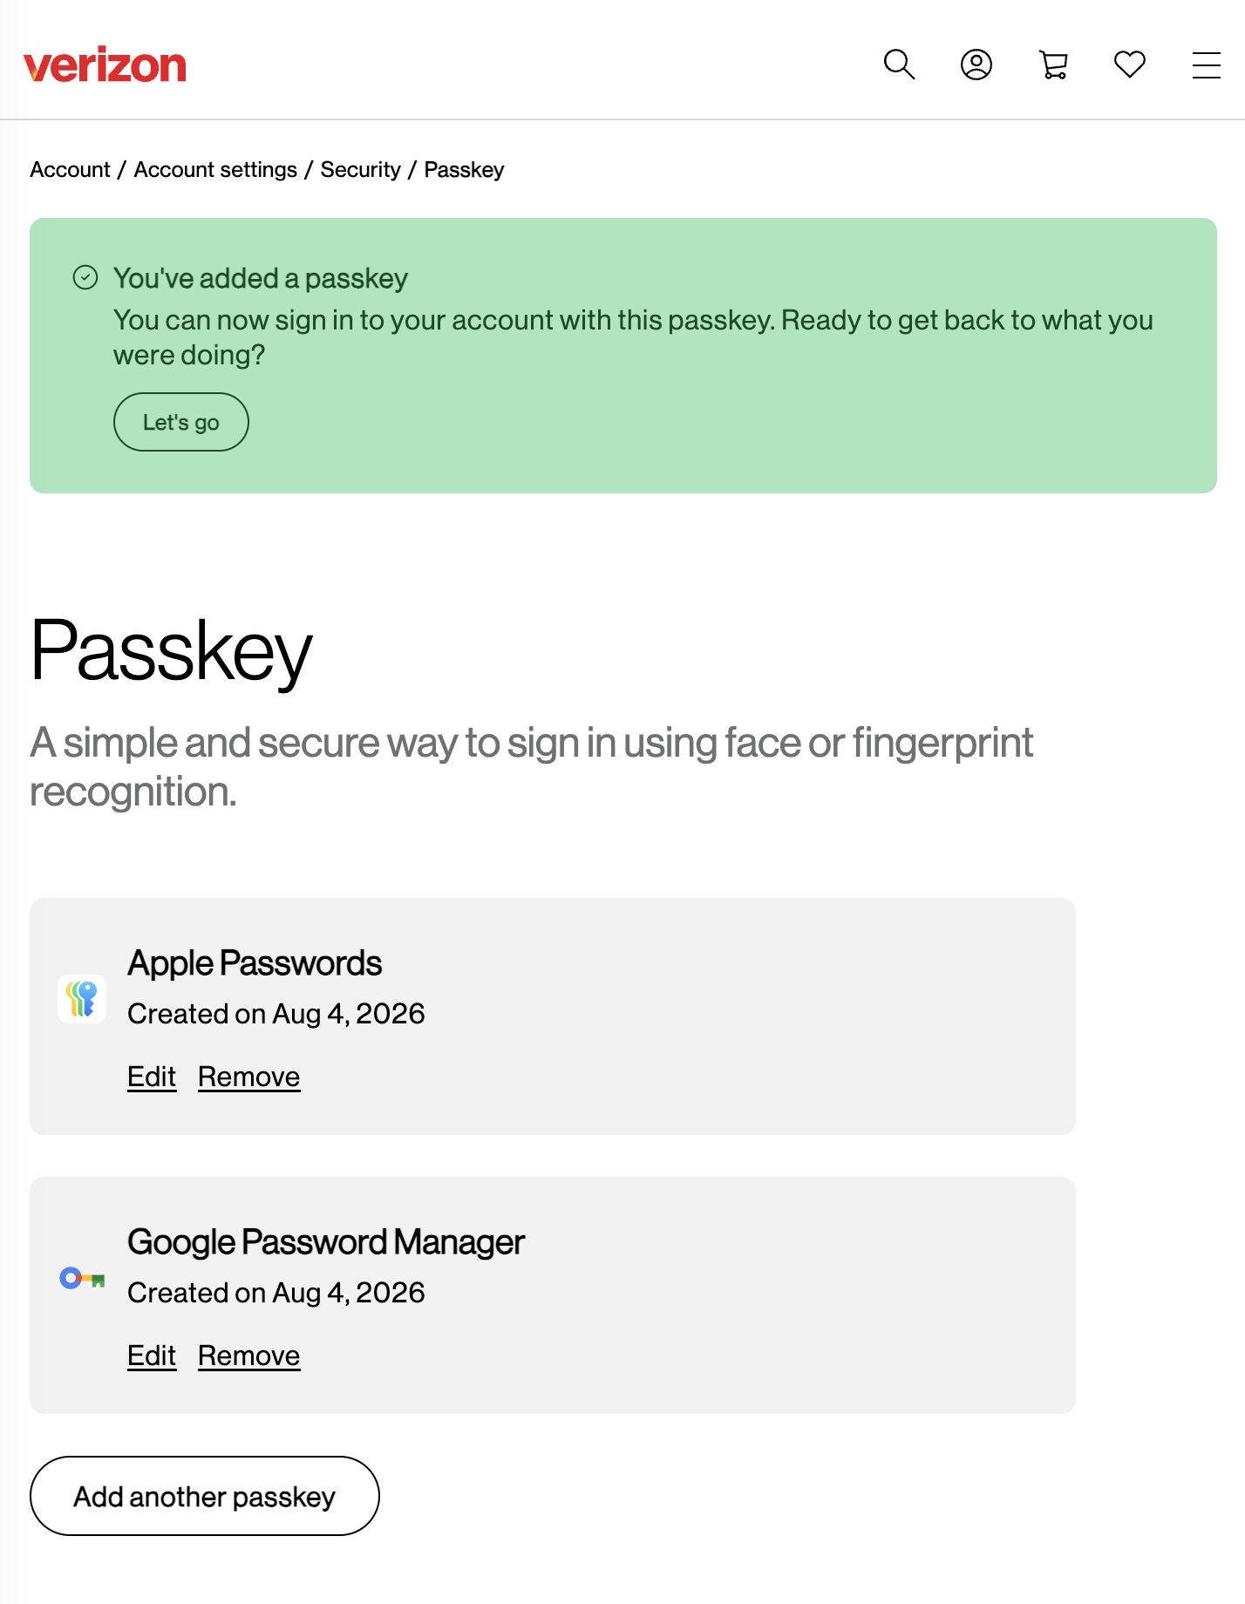Go back to Security breadcrumb
Screen dimensions: 1245x1604
tap(361, 169)
